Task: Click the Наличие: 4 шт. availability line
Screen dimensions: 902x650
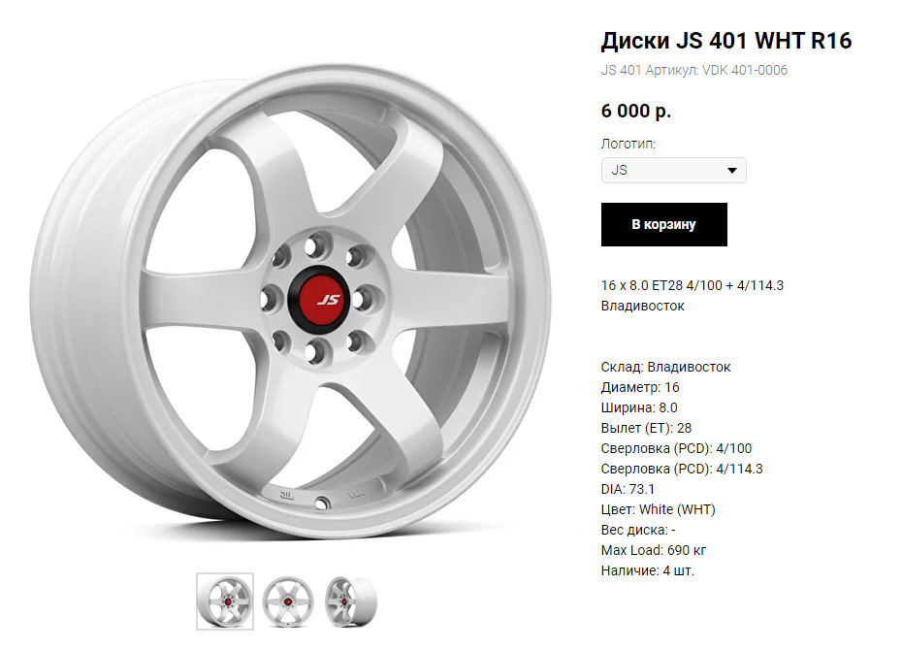Action: click(x=648, y=570)
